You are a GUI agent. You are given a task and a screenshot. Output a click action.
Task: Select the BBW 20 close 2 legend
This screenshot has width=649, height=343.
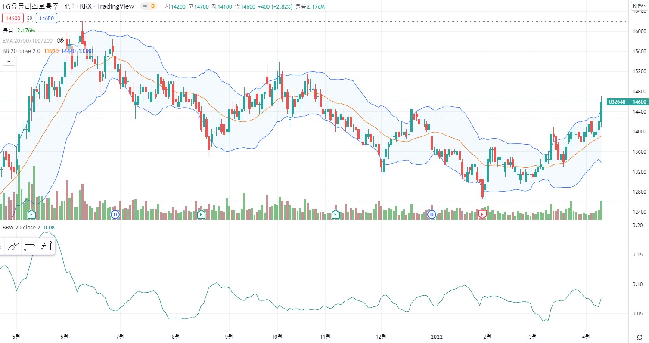(x=22, y=227)
